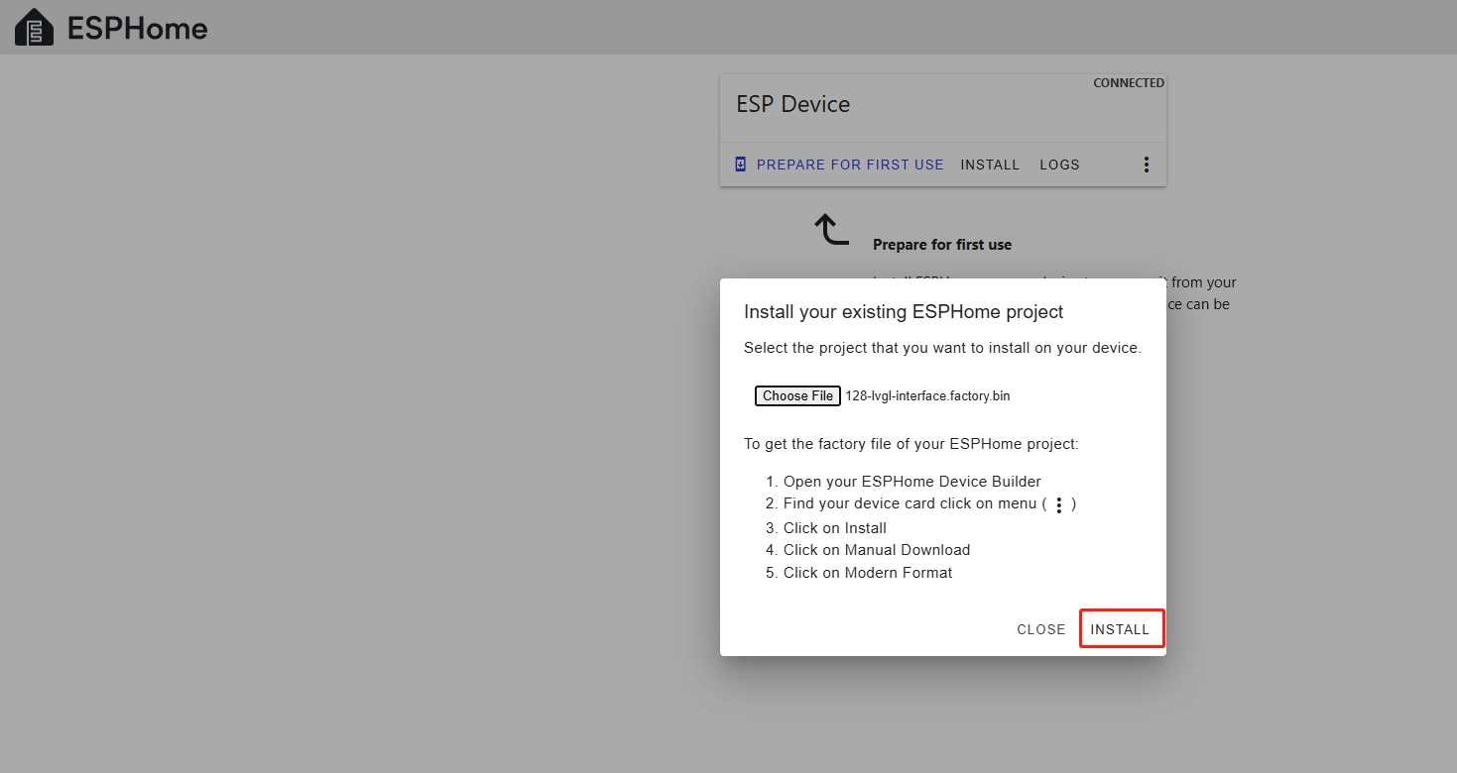Click the Click on Modern Format step

tap(868, 573)
